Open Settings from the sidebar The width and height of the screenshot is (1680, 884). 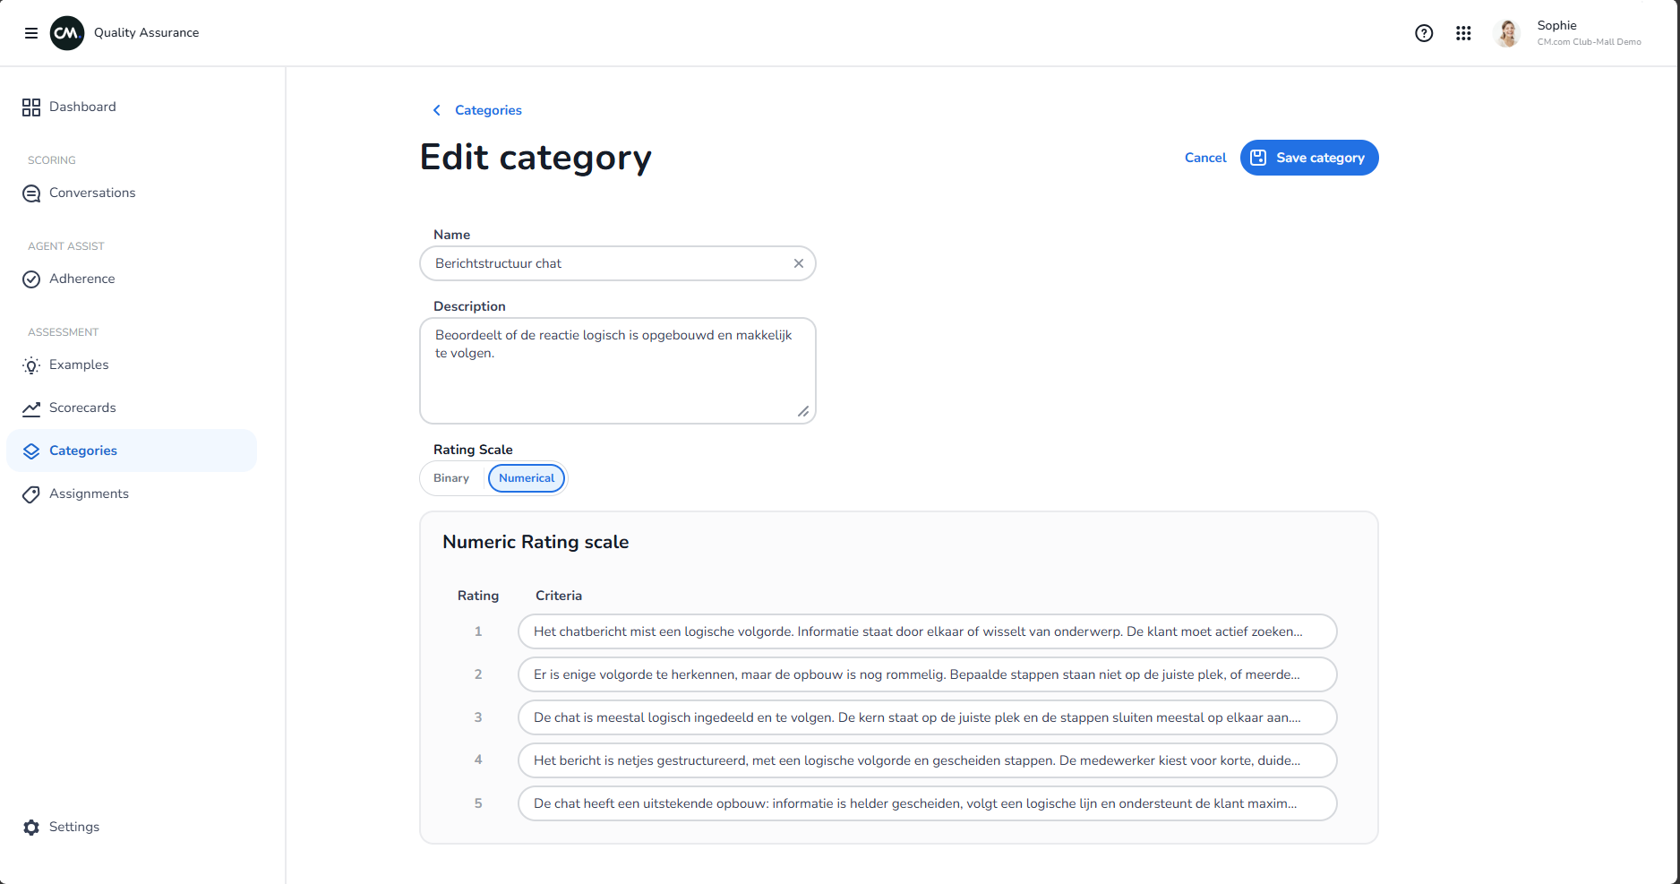click(x=132, y=827)
